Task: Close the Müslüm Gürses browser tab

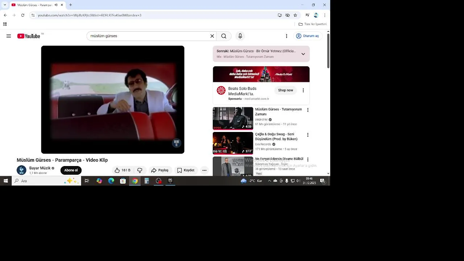Action: point(62,5)
